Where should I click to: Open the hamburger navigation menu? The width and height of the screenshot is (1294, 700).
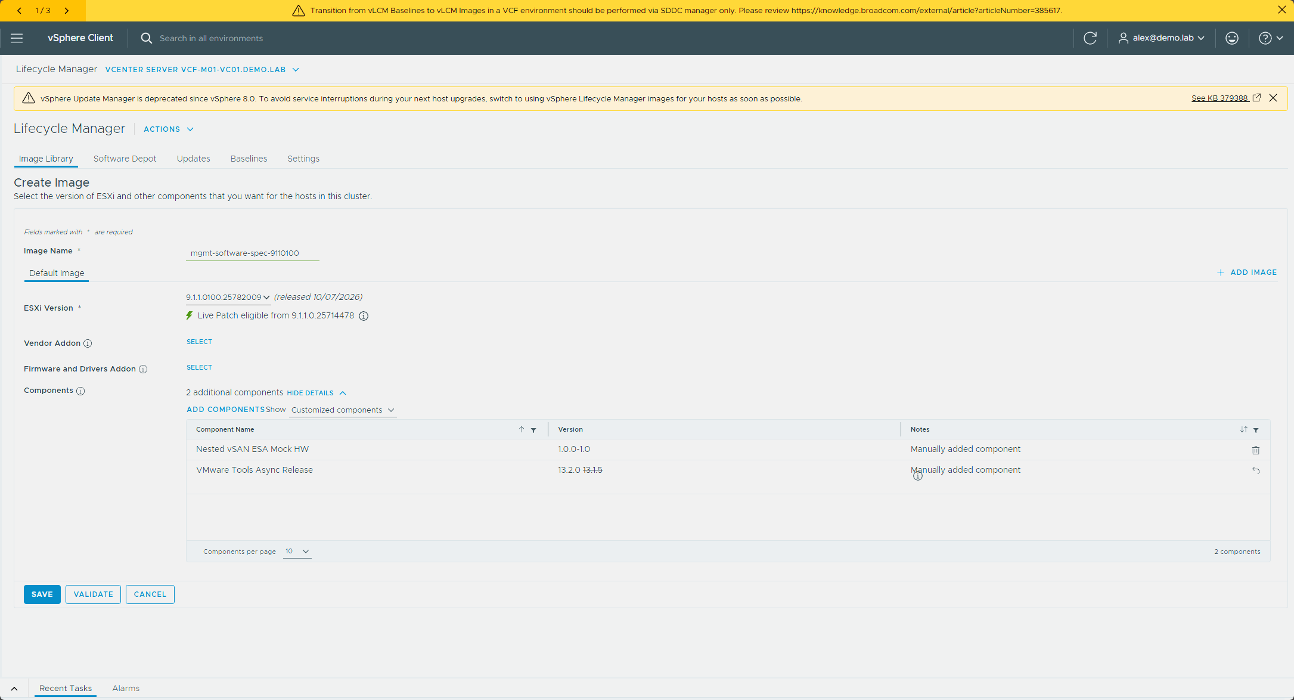17,38
